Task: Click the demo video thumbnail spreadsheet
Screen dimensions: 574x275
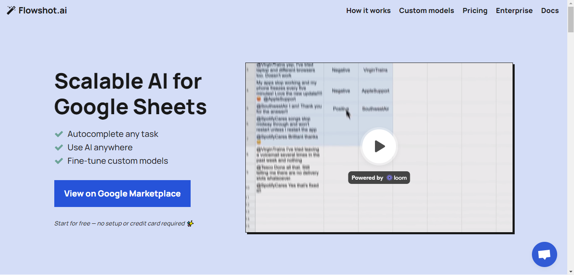Action: 379,147
